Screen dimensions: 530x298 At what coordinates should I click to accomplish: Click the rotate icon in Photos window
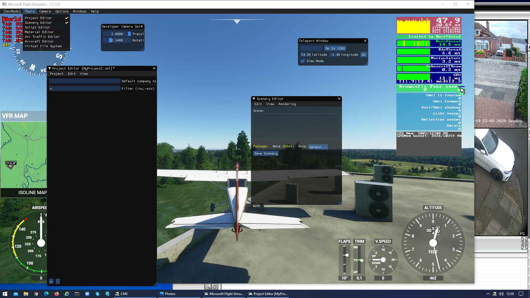pyautogui.click(x=215, y=287)
